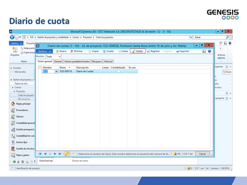Image resolution: width=247 pixels, height=185 pixels.
Task: Go to last record arrow
Action: 60,154
